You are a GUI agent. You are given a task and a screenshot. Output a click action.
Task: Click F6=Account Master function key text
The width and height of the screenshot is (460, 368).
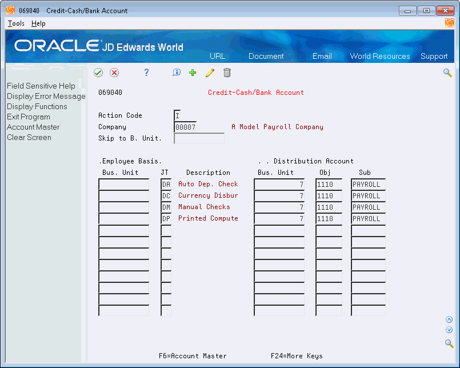click(x=193, y=356)
